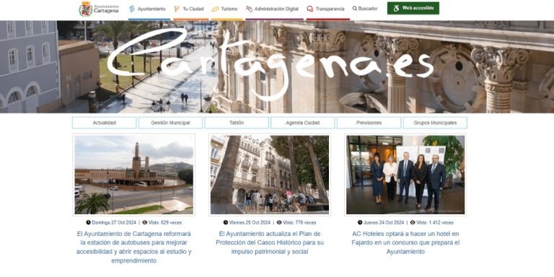Screen dimensions: 554x277
Task: Click the text Visto: 629 veces
Action: (x=165, y=223)
